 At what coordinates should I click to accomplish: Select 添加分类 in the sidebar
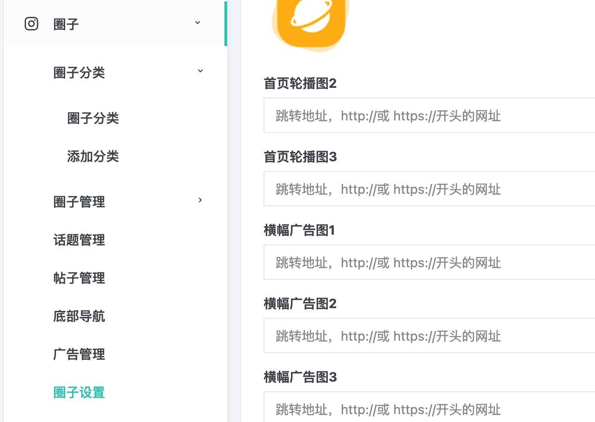93,156
